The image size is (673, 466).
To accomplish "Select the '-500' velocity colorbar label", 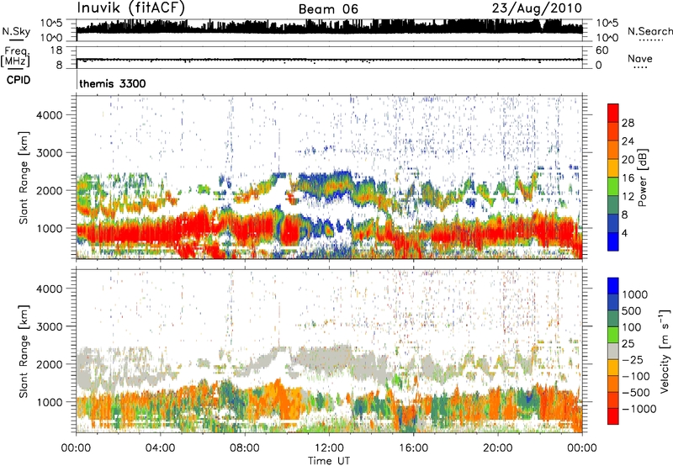I will pos(635,392).
